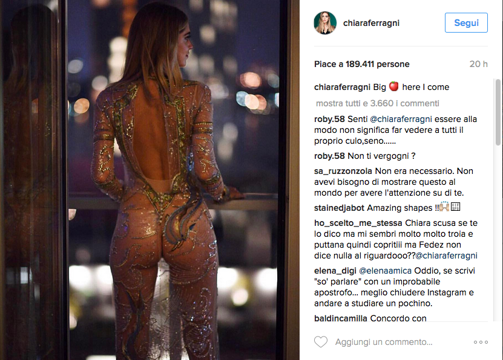Open chiaraferragni username in header
Viewport: 503px width, 360px height.
(x=371, y=23)
